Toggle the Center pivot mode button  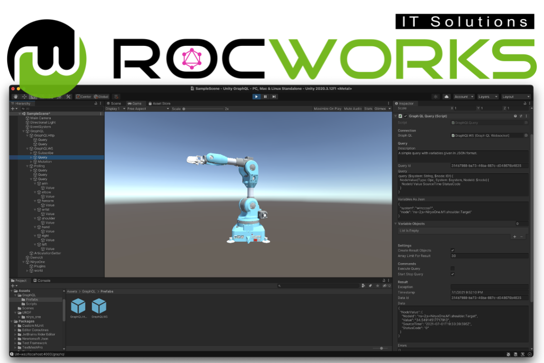(x=83, y=97)
